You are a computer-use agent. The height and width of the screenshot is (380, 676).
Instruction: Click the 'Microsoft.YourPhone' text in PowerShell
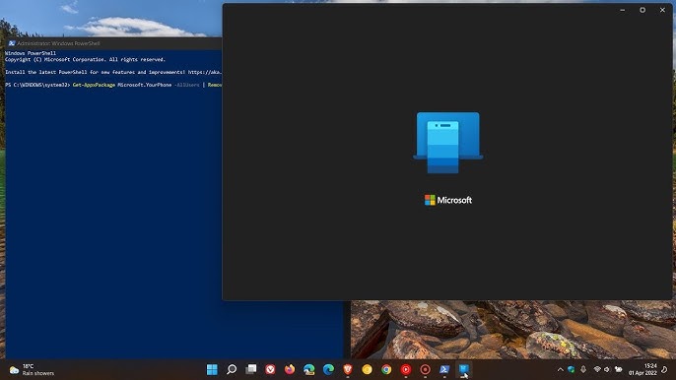145,85
